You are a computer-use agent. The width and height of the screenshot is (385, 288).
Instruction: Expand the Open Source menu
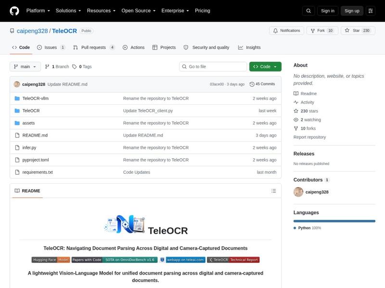coord(139,11)
